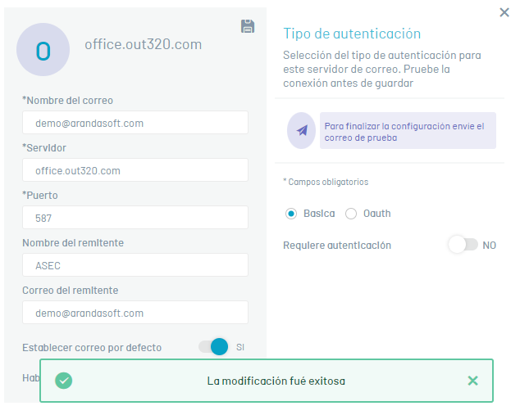Screen dimensions: 520x406
Task: Dismiss the success notification with the green X
Action: 472,381
